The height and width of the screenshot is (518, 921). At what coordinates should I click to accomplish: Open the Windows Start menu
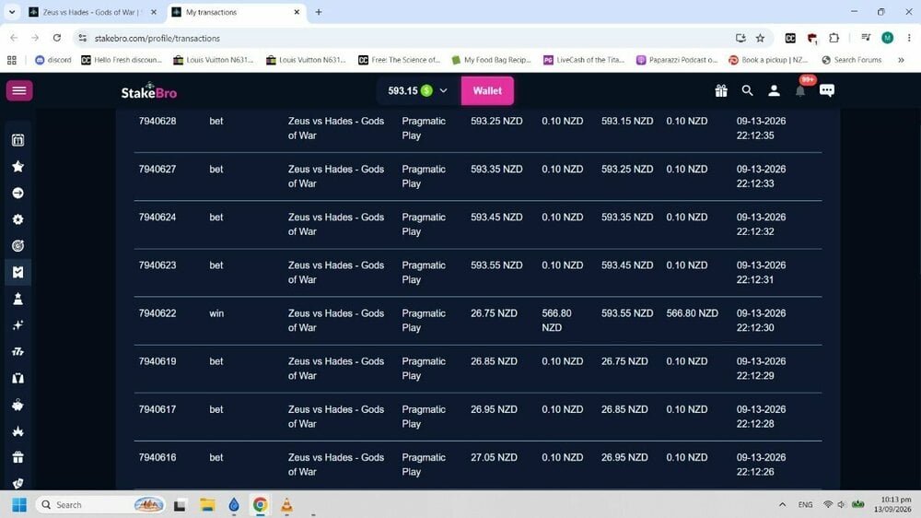coord(18,504)
